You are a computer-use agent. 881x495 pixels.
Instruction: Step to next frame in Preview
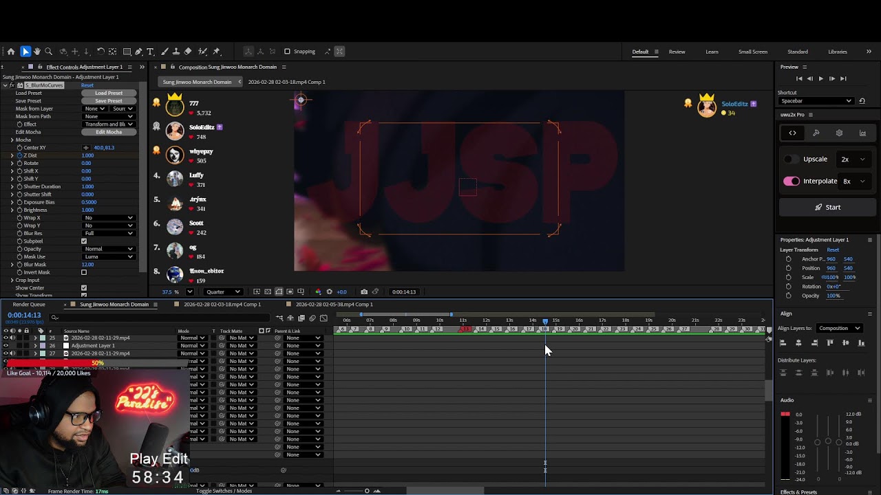pyautogui.click(x=831, y=79)
